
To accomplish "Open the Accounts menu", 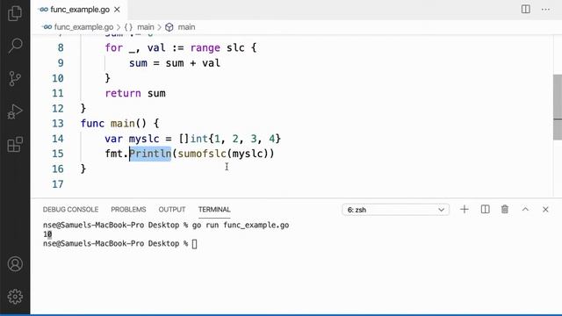I will click(15, 264).
